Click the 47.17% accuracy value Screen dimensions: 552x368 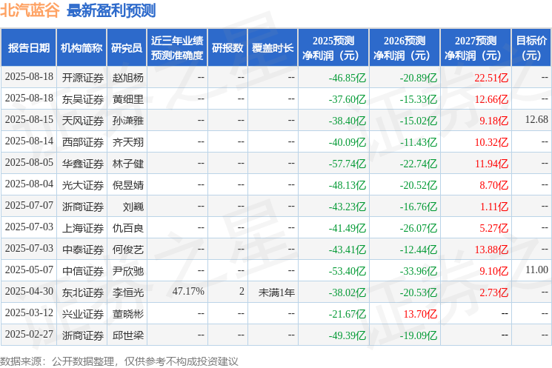click(188, 291)
